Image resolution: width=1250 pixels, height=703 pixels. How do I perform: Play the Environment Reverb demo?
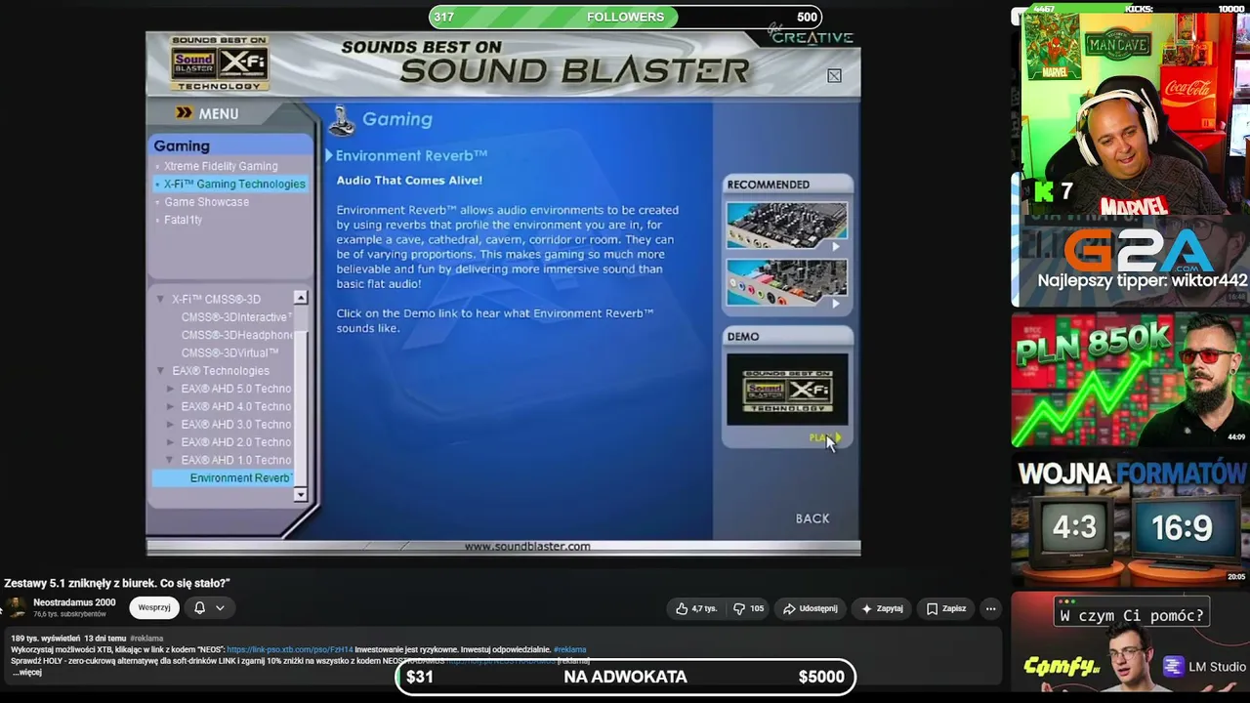click(x=824, y=437)
